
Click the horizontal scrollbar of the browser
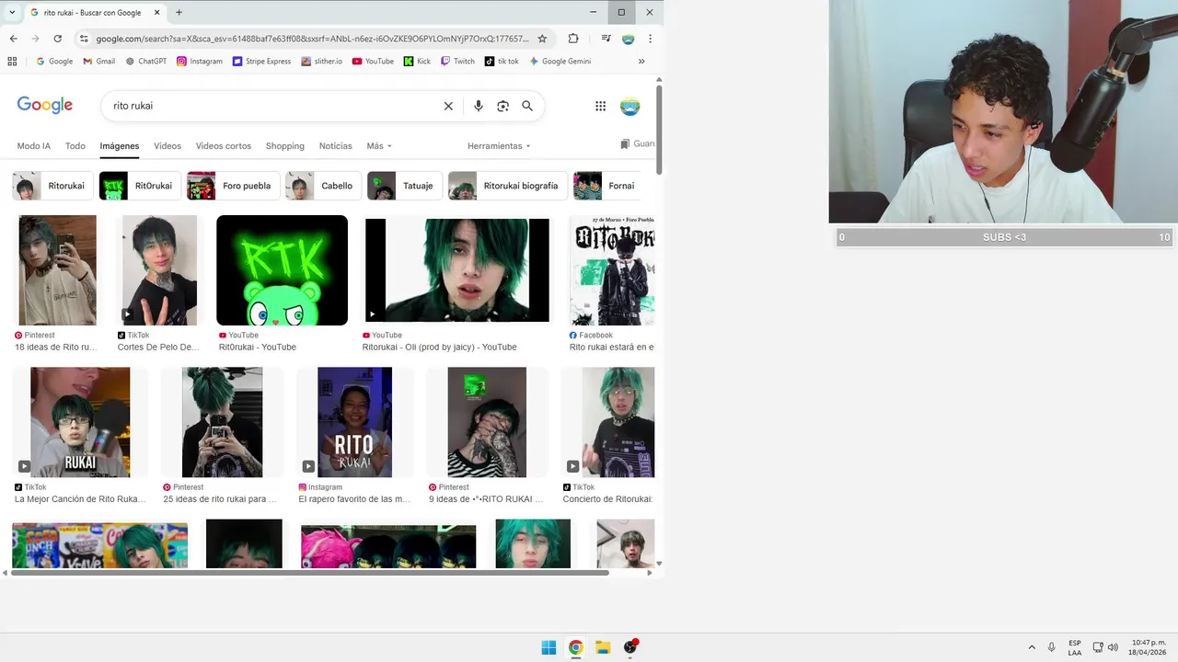tap(309, 573)
